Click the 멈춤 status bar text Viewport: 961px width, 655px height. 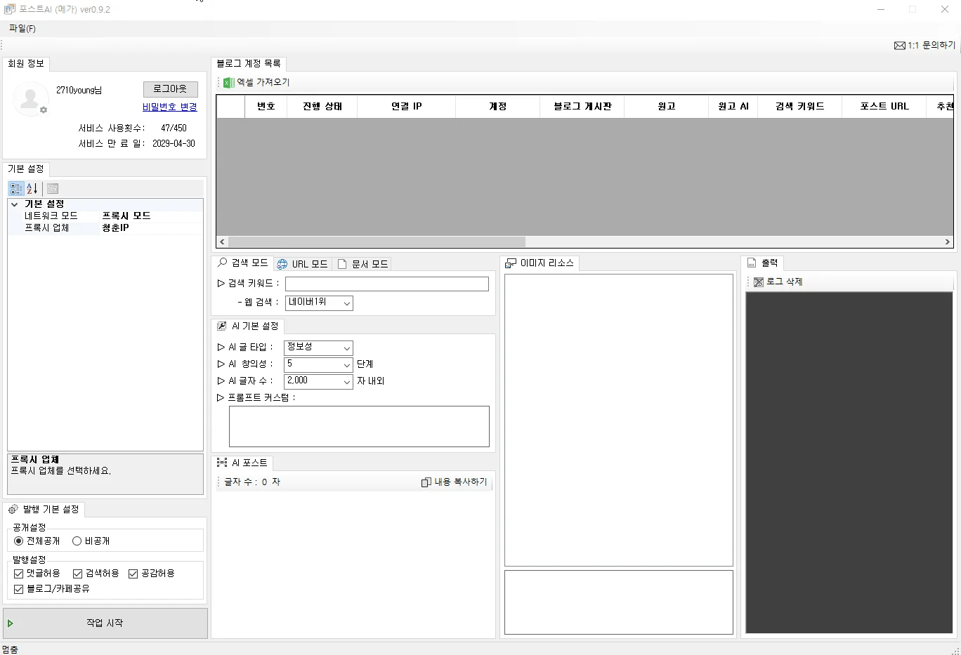coord(10,649)
